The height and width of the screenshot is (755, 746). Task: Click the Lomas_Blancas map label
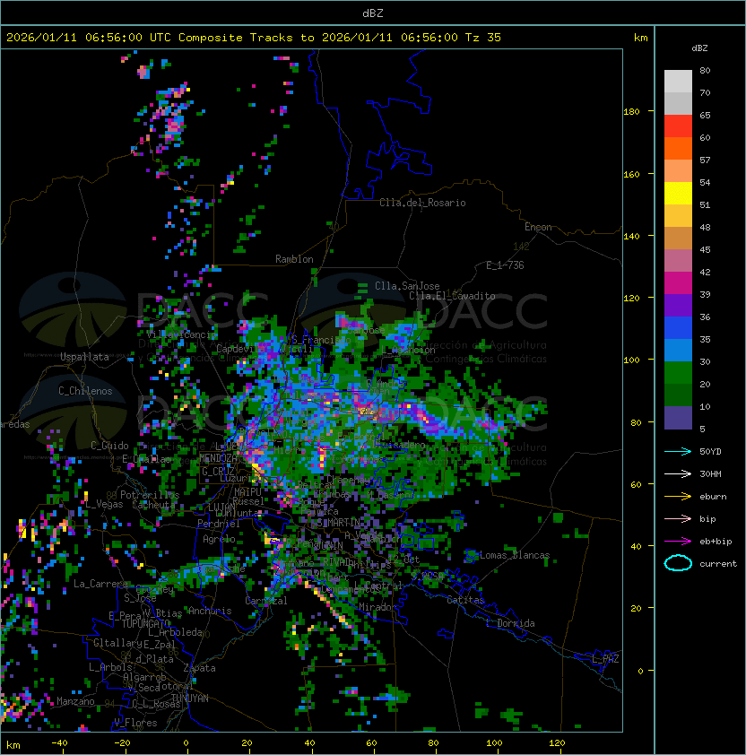515,555
